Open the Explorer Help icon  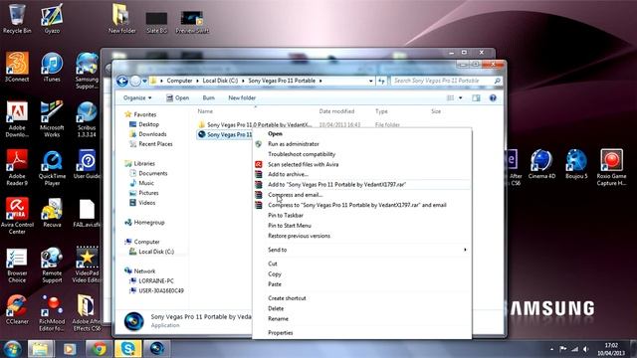pos(493,97)
